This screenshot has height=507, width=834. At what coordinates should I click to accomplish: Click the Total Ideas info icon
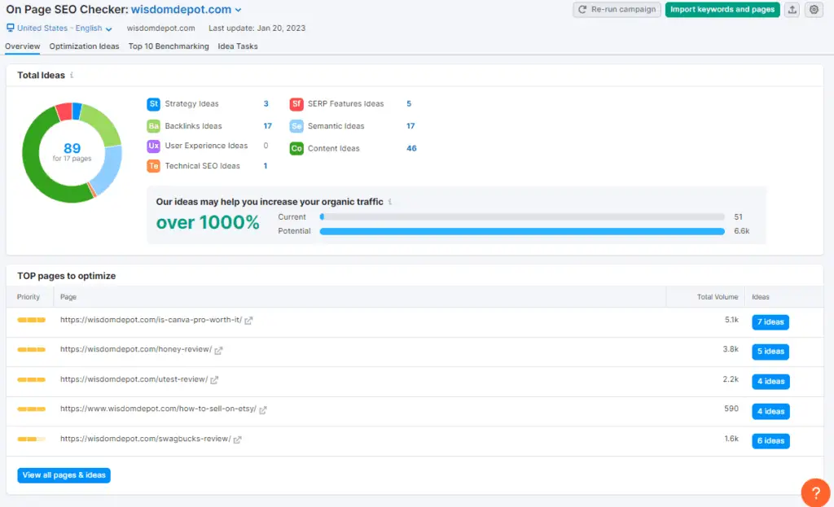click(72, 75)
